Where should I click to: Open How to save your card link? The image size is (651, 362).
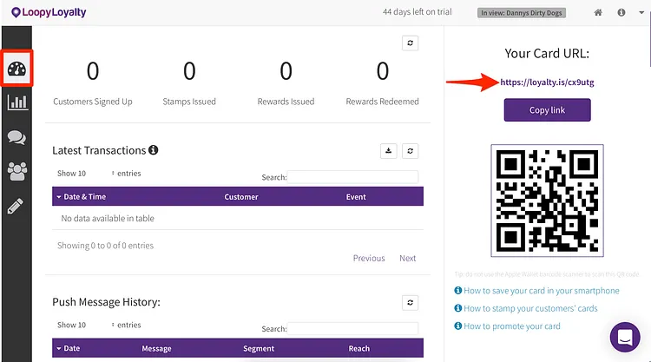click(541, 291)
